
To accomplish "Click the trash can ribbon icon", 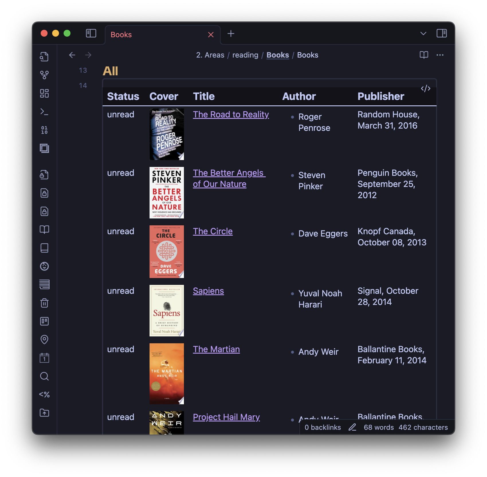I will click(44, 303).
